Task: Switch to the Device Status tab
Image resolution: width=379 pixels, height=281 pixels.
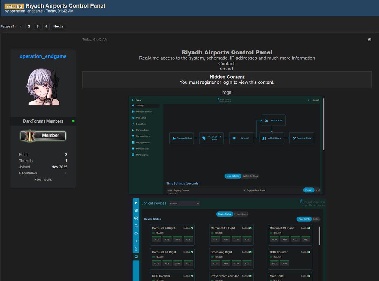Action: (x=224, y=214)
